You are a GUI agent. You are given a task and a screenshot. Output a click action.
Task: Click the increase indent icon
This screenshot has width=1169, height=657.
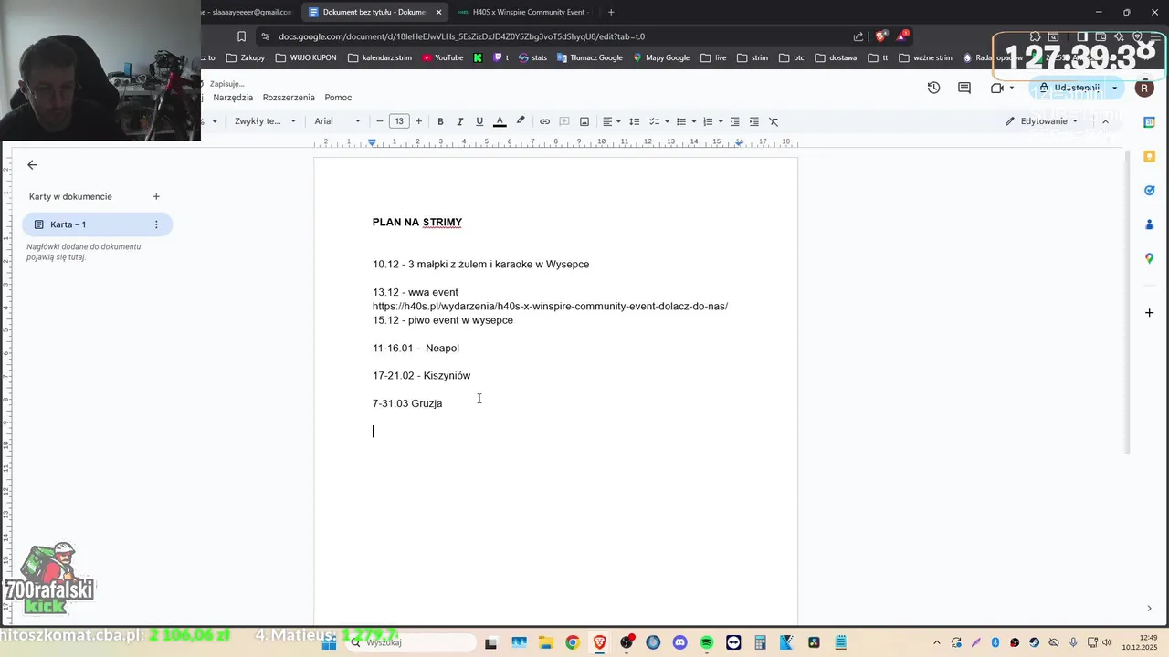753,121
